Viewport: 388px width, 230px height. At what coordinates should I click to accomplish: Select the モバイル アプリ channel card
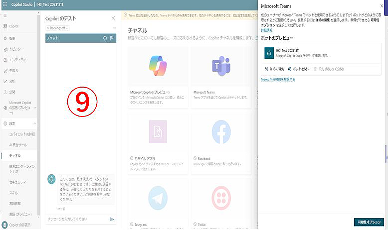click(158, 144)
